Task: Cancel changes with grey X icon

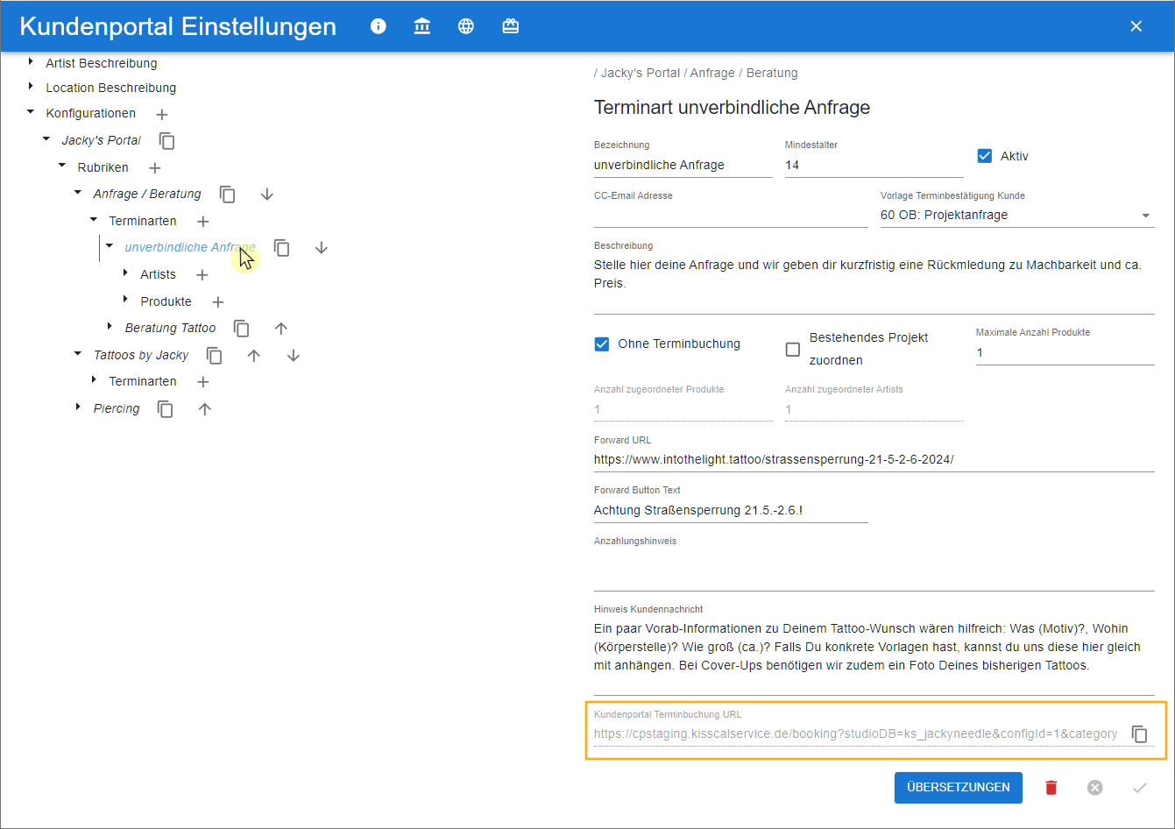Action: (1095, 788)
